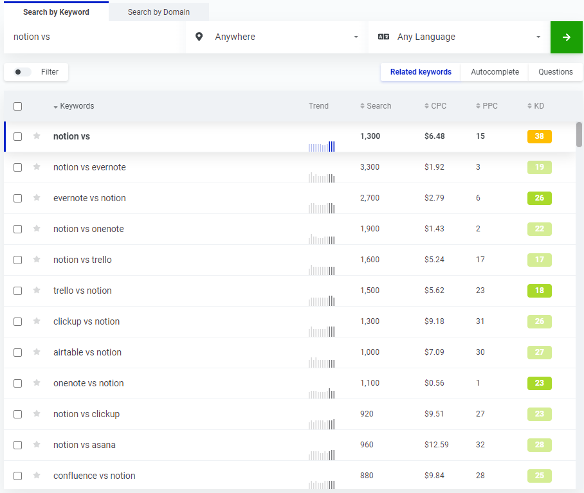Screen dimensions: 584x493
Task: Check the 'notion vs' row checkbox
Action: point(17,136)
